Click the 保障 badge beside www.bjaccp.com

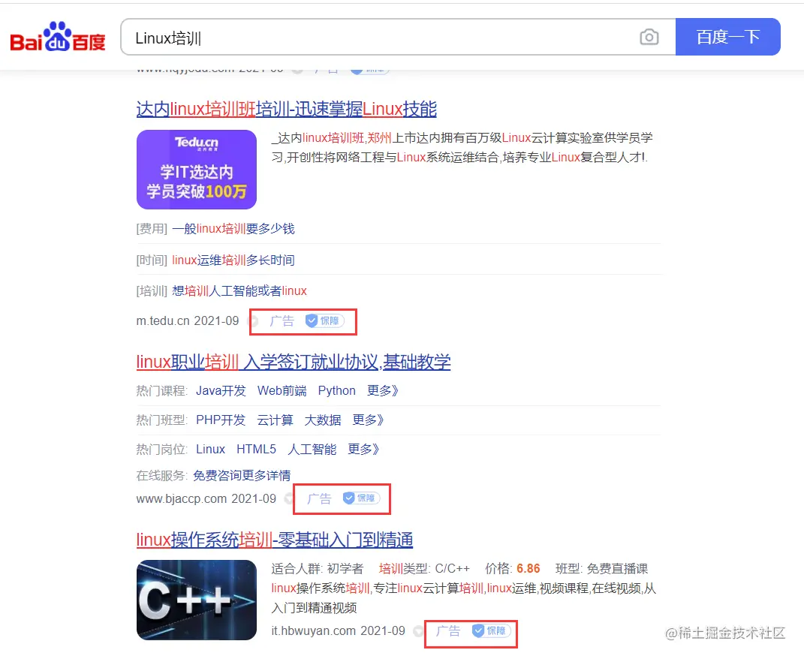pos(361,498)
